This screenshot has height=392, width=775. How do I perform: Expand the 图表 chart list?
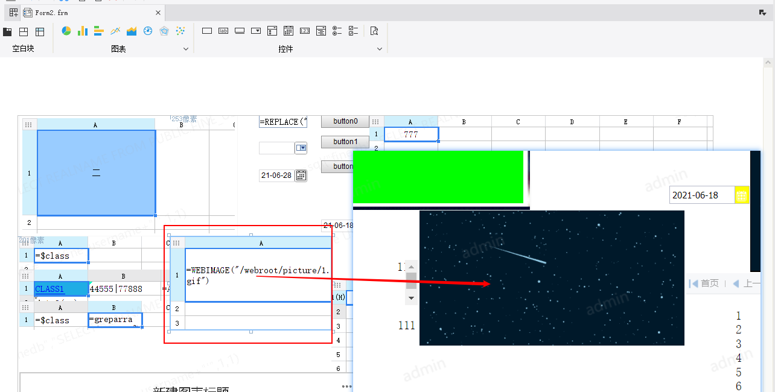(x=186, y=49)
